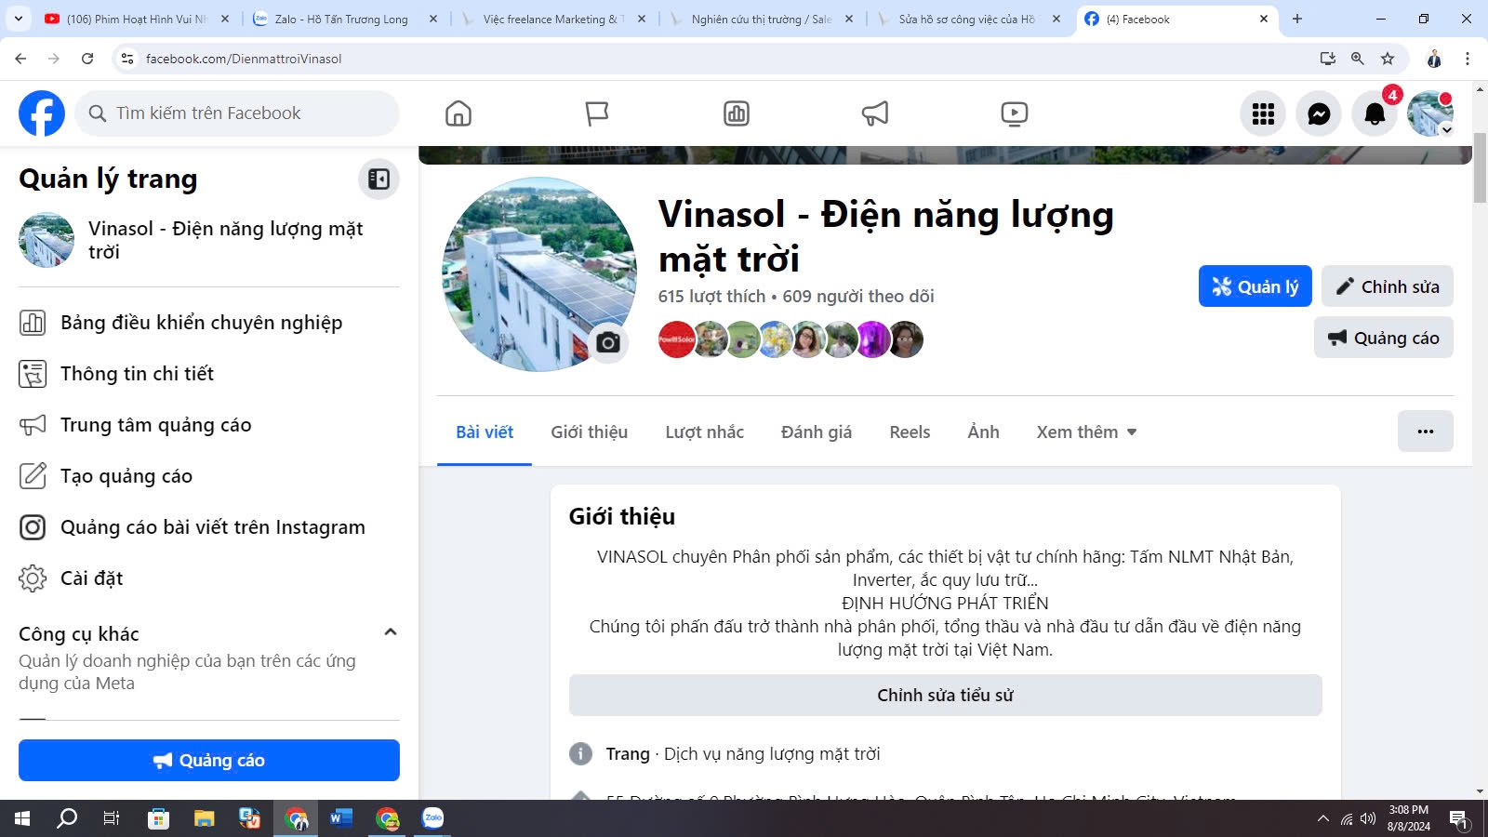This screenshot has width=1488, height=837.
Task: Open the Ads megaphone icon in top nav
Action: point(875,113)
